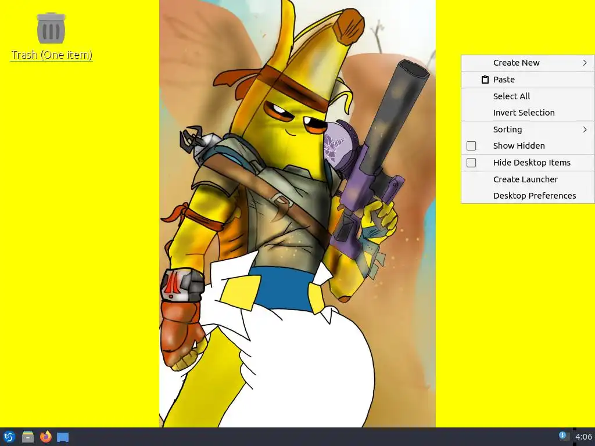Open the Trash desktop icon
The width and height of the screenshot is (595, 446).
(x=51, y=28)
